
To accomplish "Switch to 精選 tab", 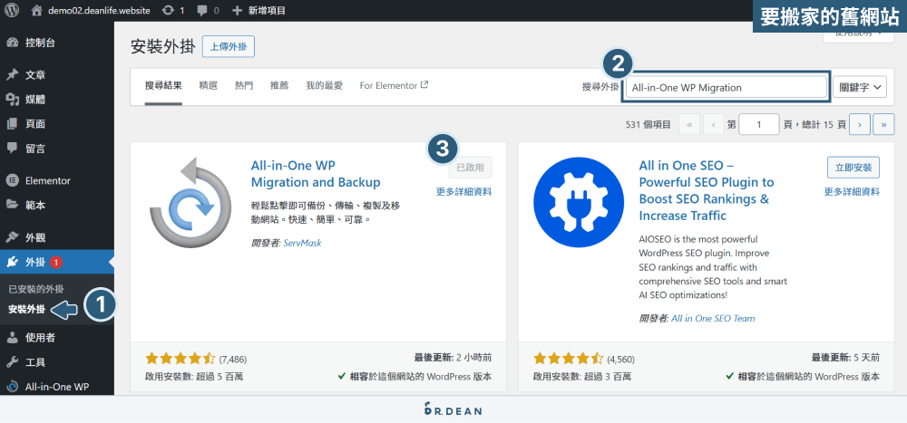I will tap(209, 85).
